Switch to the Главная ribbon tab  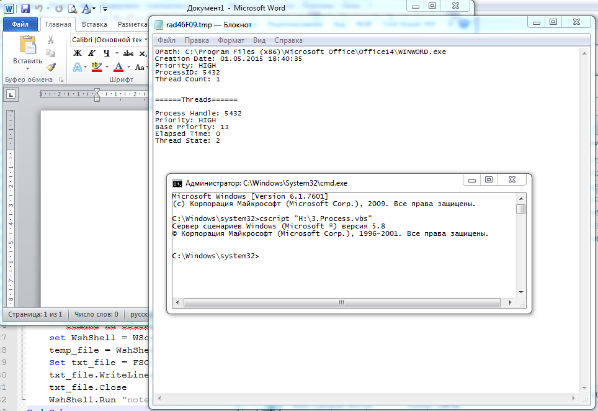58,24
